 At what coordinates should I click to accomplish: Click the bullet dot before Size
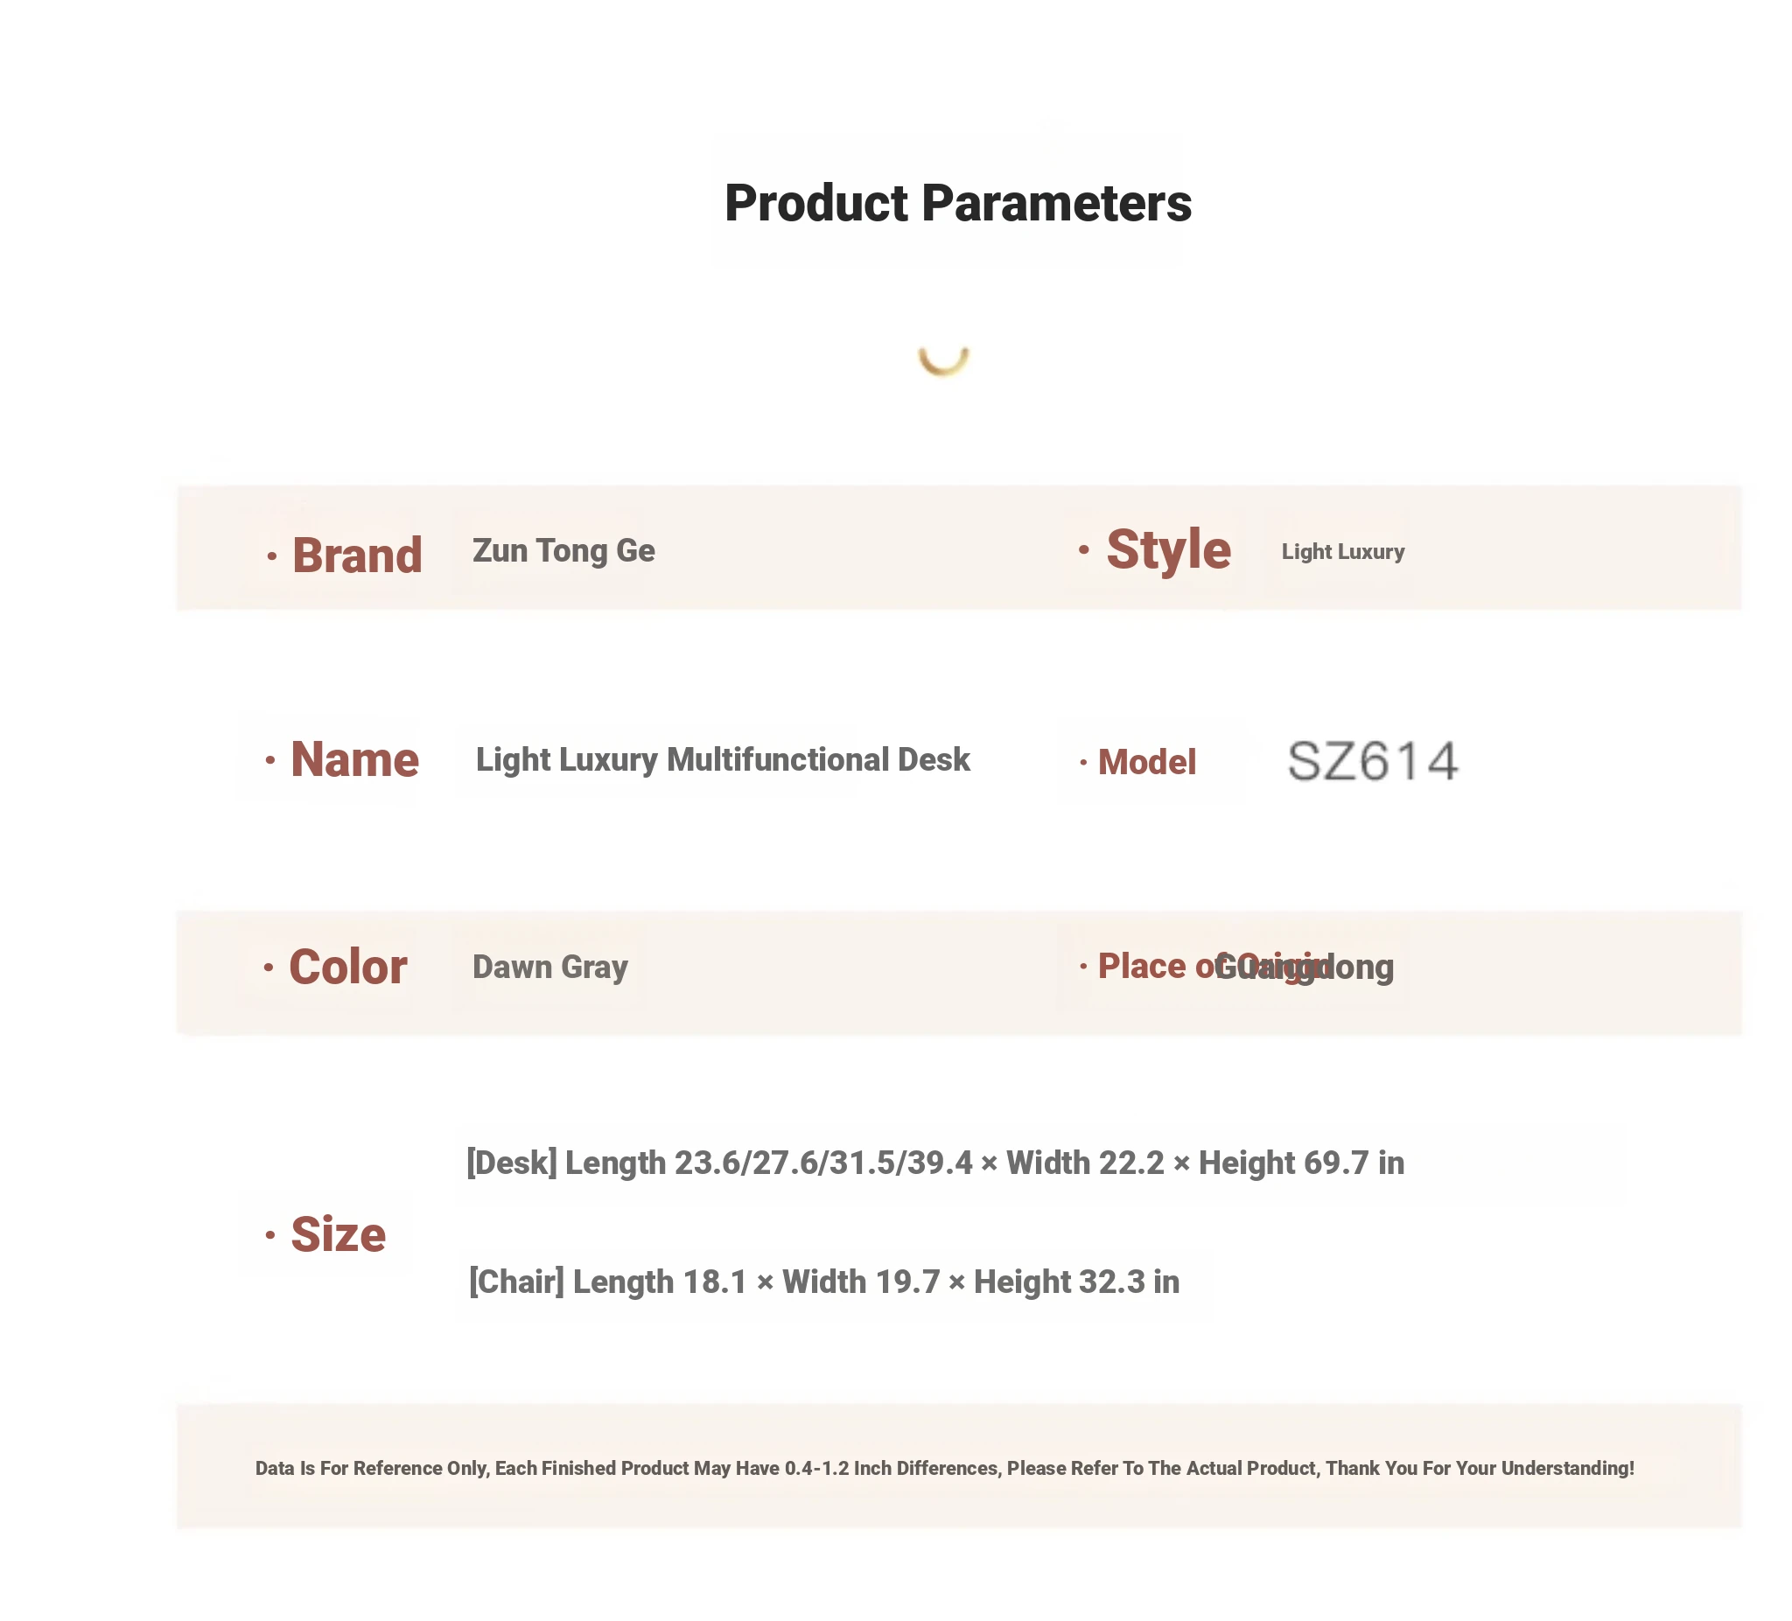coord(270,1234)
